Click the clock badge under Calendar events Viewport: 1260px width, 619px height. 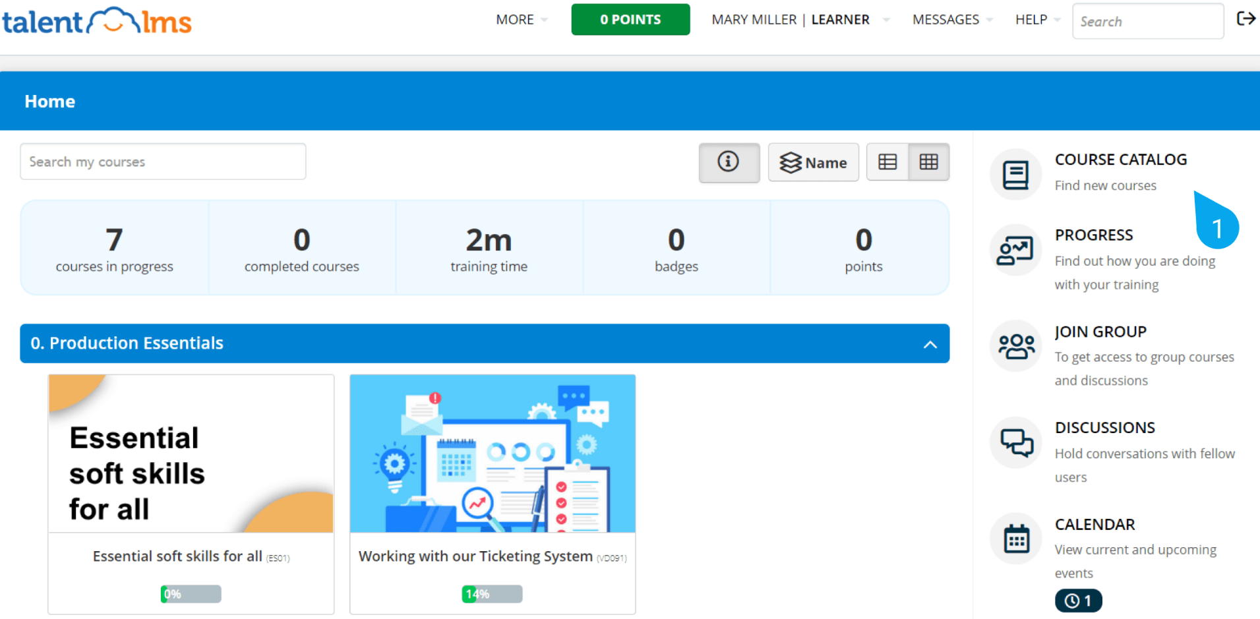(1077, 600)
